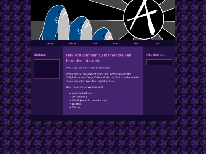206x154 pixels.
Task: Click list item 'Grafiti (wenn ich dazu komme)'
Action: 90,100
